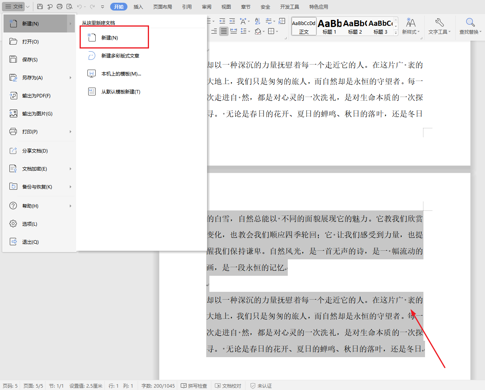Toggle distributed justify alignment
This screenshot has height=390, width=485.
pos(234,31)
